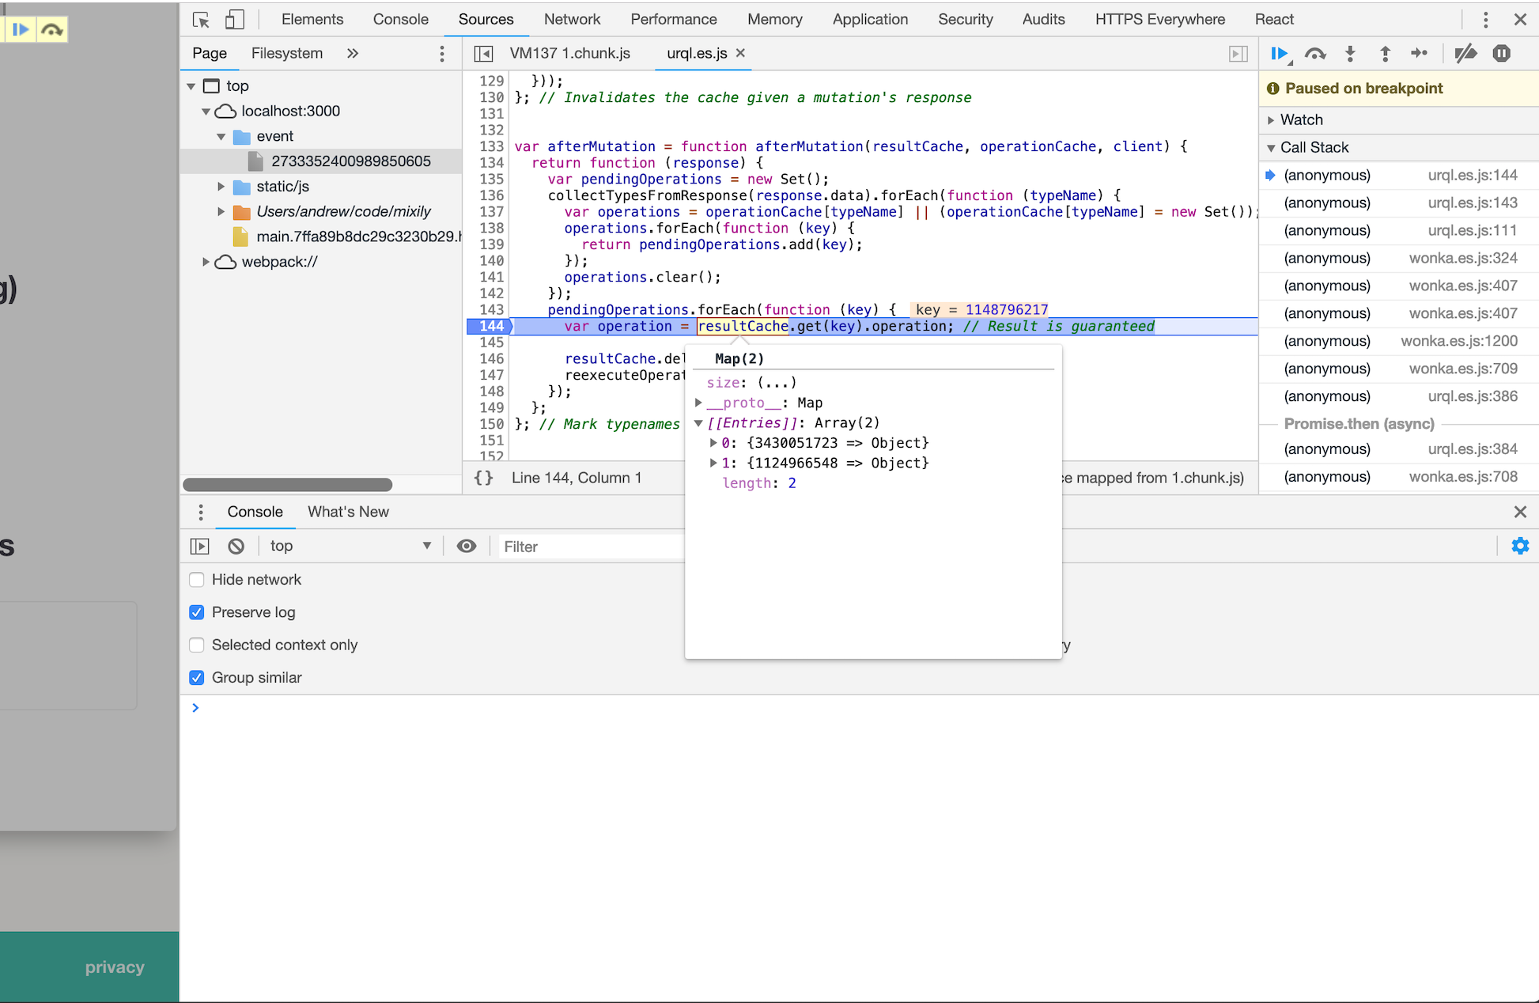Toggle pause on exceptions icon

[1501, 54]
